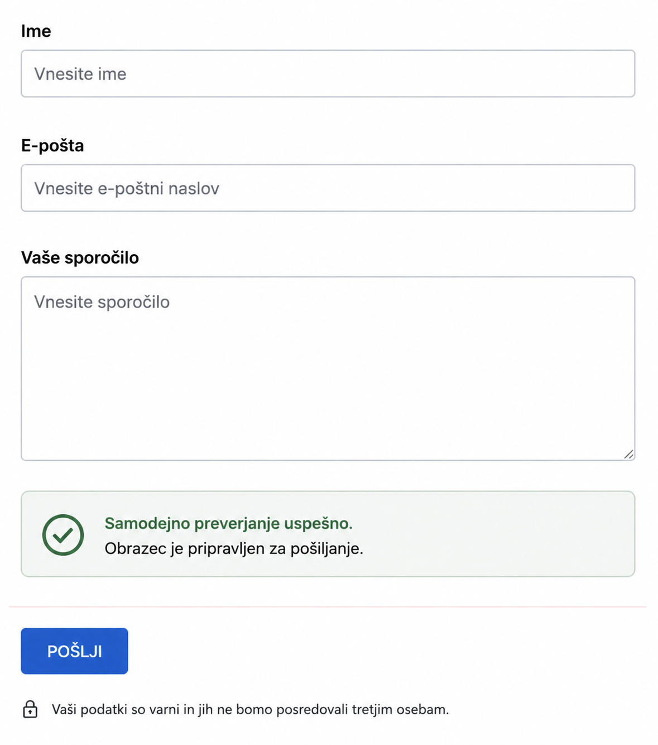Click the "Vnesite ime" placeholder text
The height and width of the screenshot is (745, 658).
[x=80, y=74]
